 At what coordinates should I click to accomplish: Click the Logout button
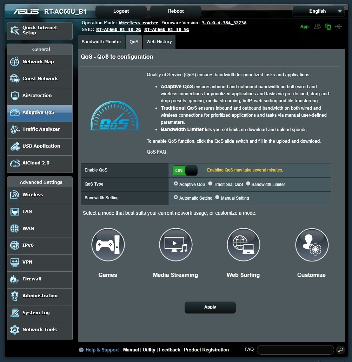point(121,11)
